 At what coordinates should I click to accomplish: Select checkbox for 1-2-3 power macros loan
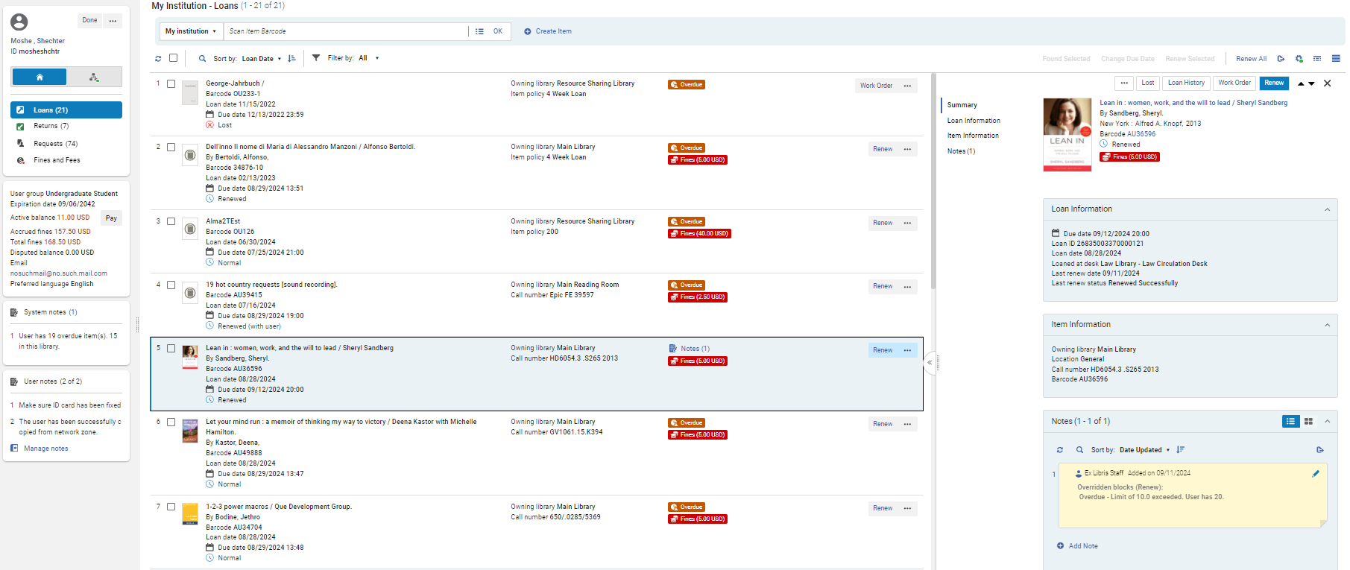(x=171, y=507)
